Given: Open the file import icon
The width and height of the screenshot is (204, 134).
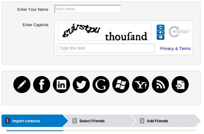Looking at the screenshot, I should point(180,84).
